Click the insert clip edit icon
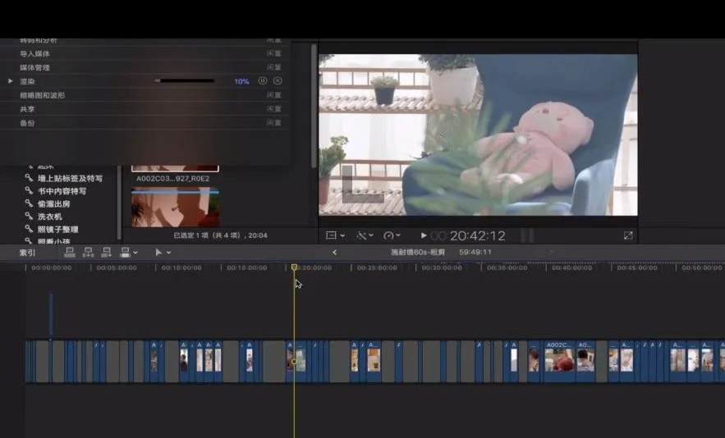The width and height of the screenshot is (725, 438). tap(88, 253)
